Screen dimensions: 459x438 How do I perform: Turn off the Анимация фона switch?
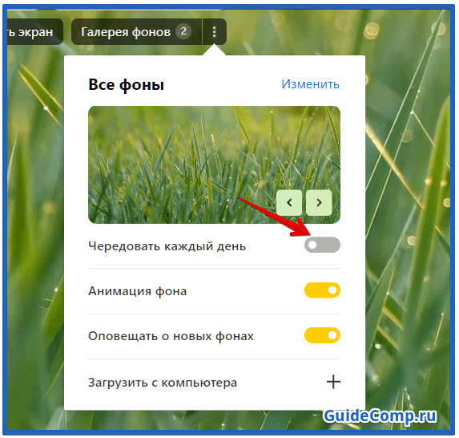[322, 290]
